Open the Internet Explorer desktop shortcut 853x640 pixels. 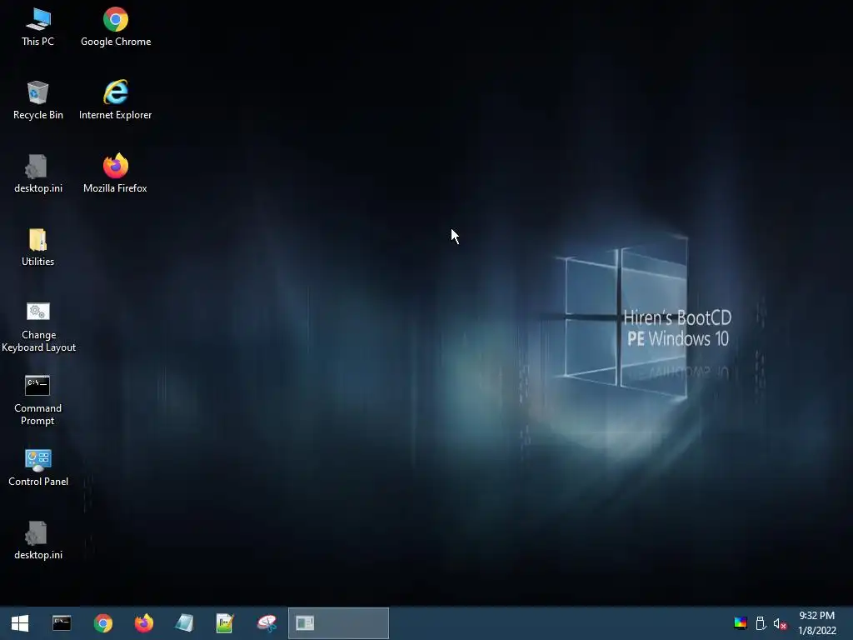pyautogui.click(x=115, y=101)
